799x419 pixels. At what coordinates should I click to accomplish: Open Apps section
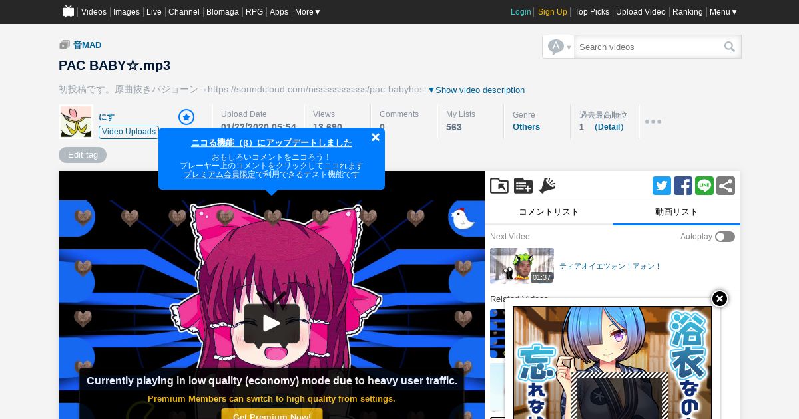pyautogui.click(x=279, y=12)
